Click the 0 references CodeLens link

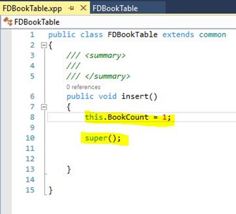pyautogui.click(x=83, y=87)
